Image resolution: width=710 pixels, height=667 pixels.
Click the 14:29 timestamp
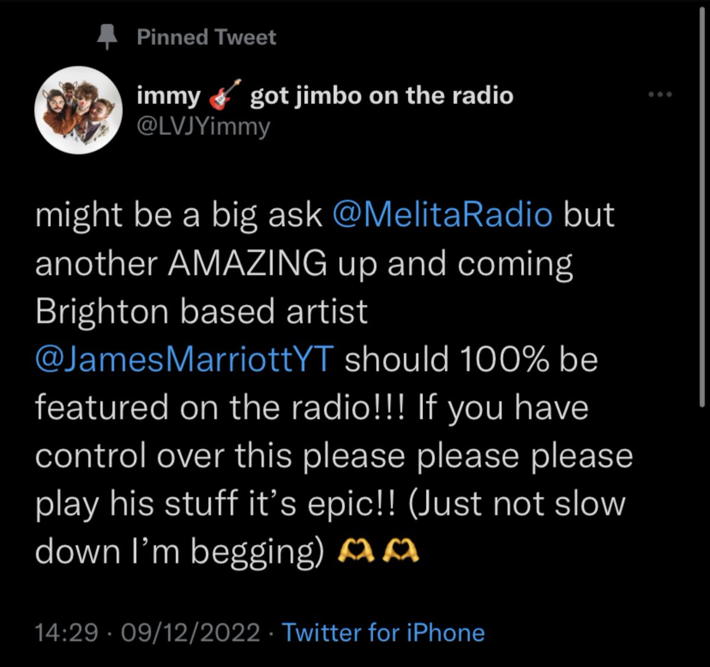[67, 632]
